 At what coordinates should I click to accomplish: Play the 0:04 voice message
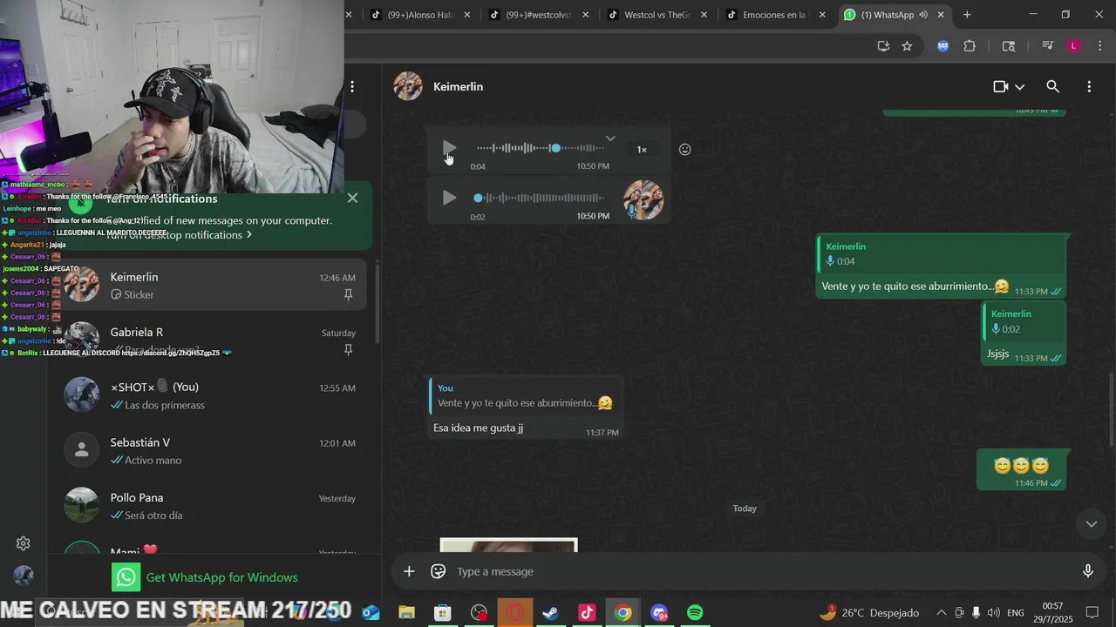pyautogui.click(x=449, y=149)
